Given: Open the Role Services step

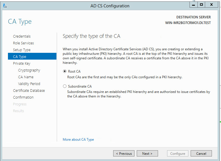Looking at the screenshot, I should pos(23,43).
